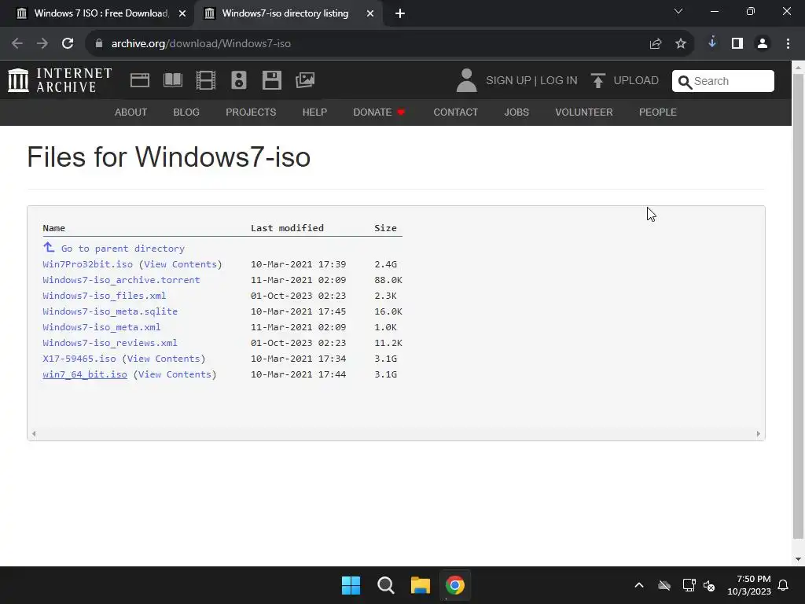Click the search magnifier icon
Screen dimensions: 805x604
coord(685,82)
